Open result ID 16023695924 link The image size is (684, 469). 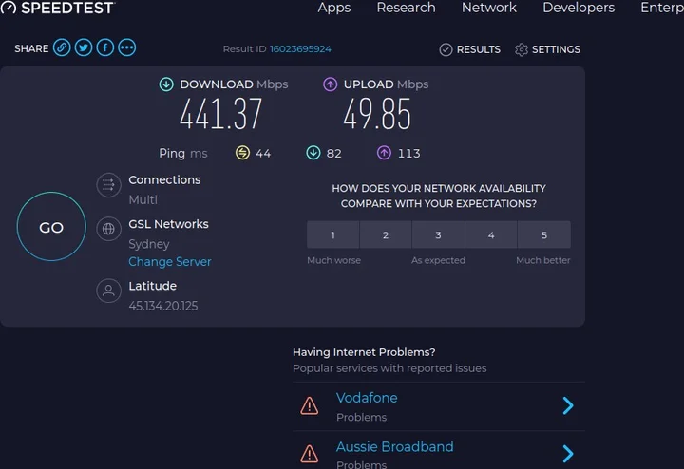click(x=300, y=48)
